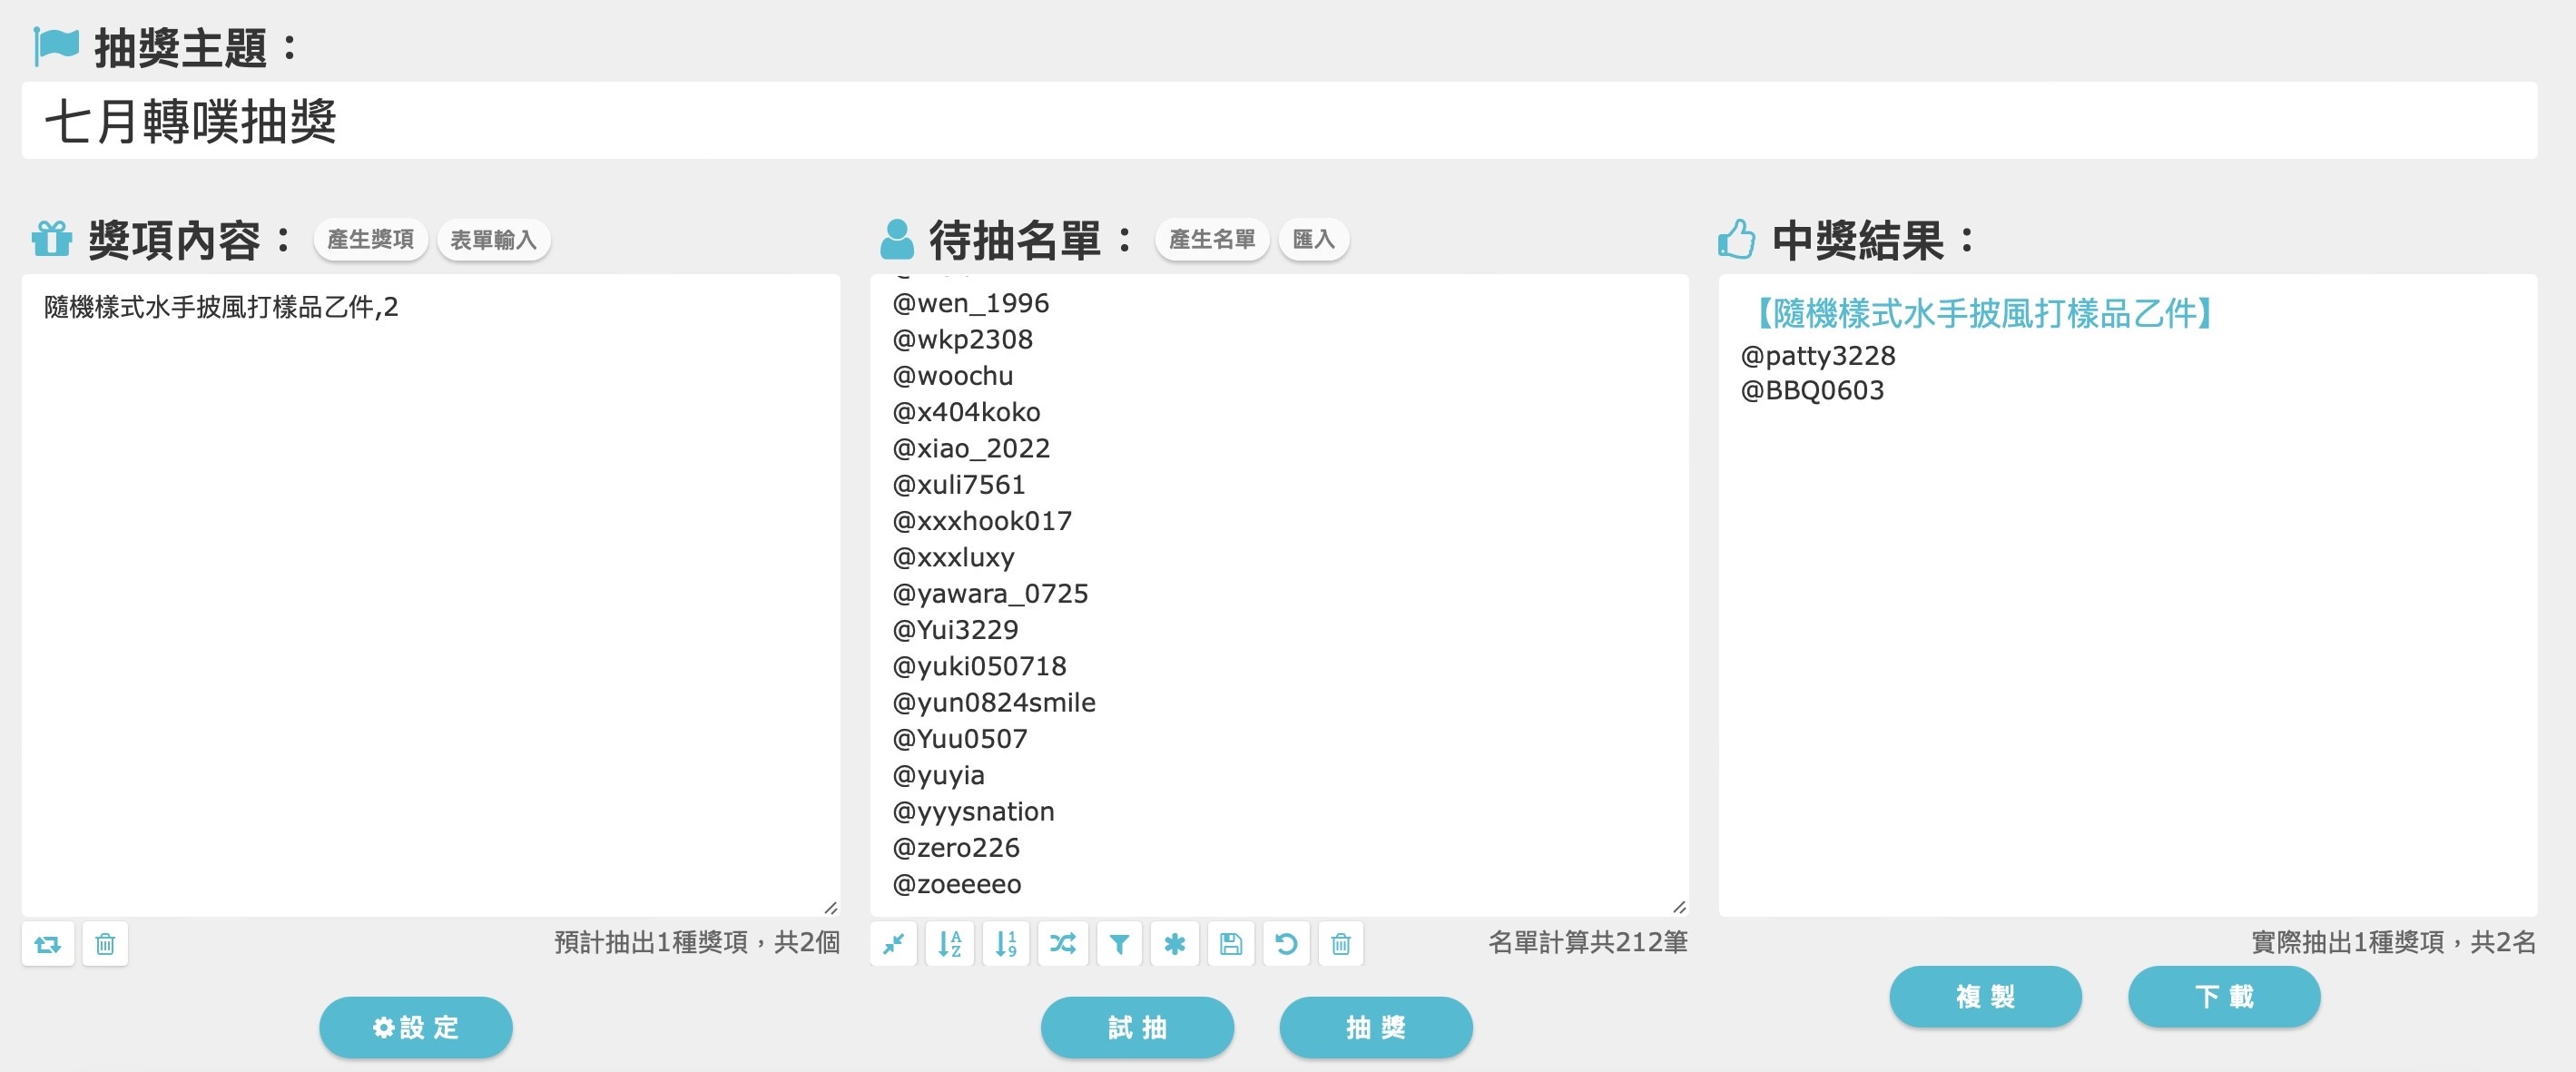Click the text 預計抽出1種獎項，共2個
Screen dimensions: 2576x1072
(x=697, y=942)
